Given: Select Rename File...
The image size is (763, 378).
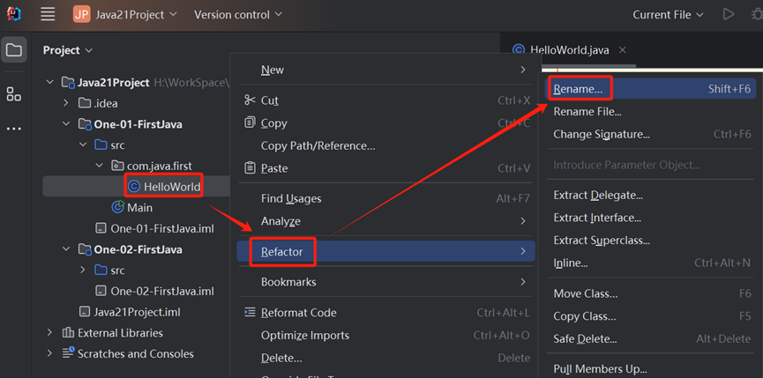Looking at the screenshot, I should tap(652, 112).
